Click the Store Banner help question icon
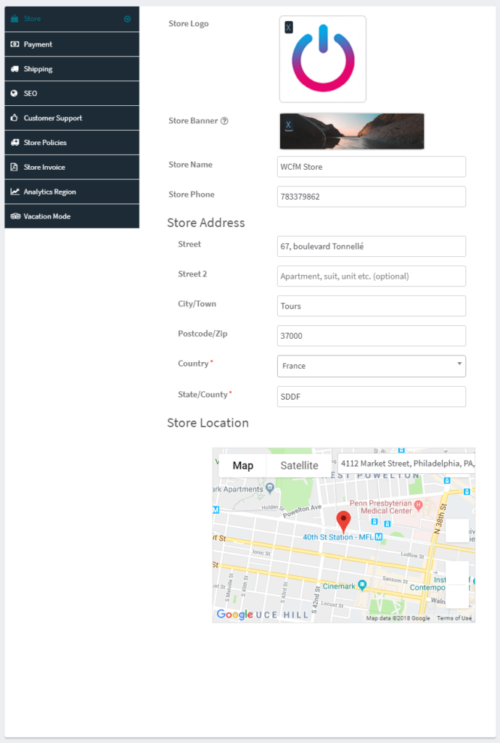This screenshot has width=500, height=743. tap(224, 121)
